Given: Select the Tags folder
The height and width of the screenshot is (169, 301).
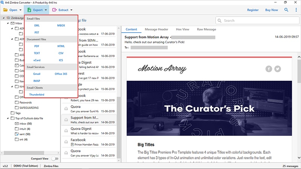Looking at the screenshot, I should coord(18,113).
